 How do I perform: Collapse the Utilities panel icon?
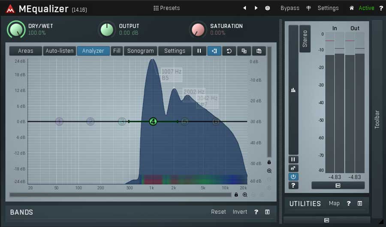click(x=360, y=203)
